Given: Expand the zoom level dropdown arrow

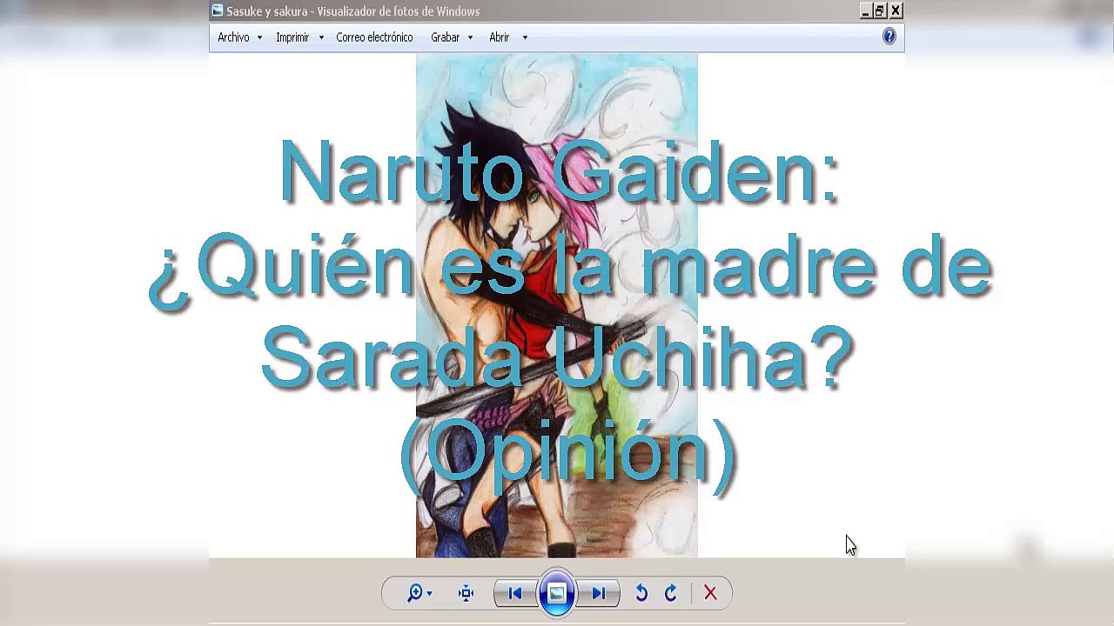Looking at the screenshot, I should click(430, 594).
